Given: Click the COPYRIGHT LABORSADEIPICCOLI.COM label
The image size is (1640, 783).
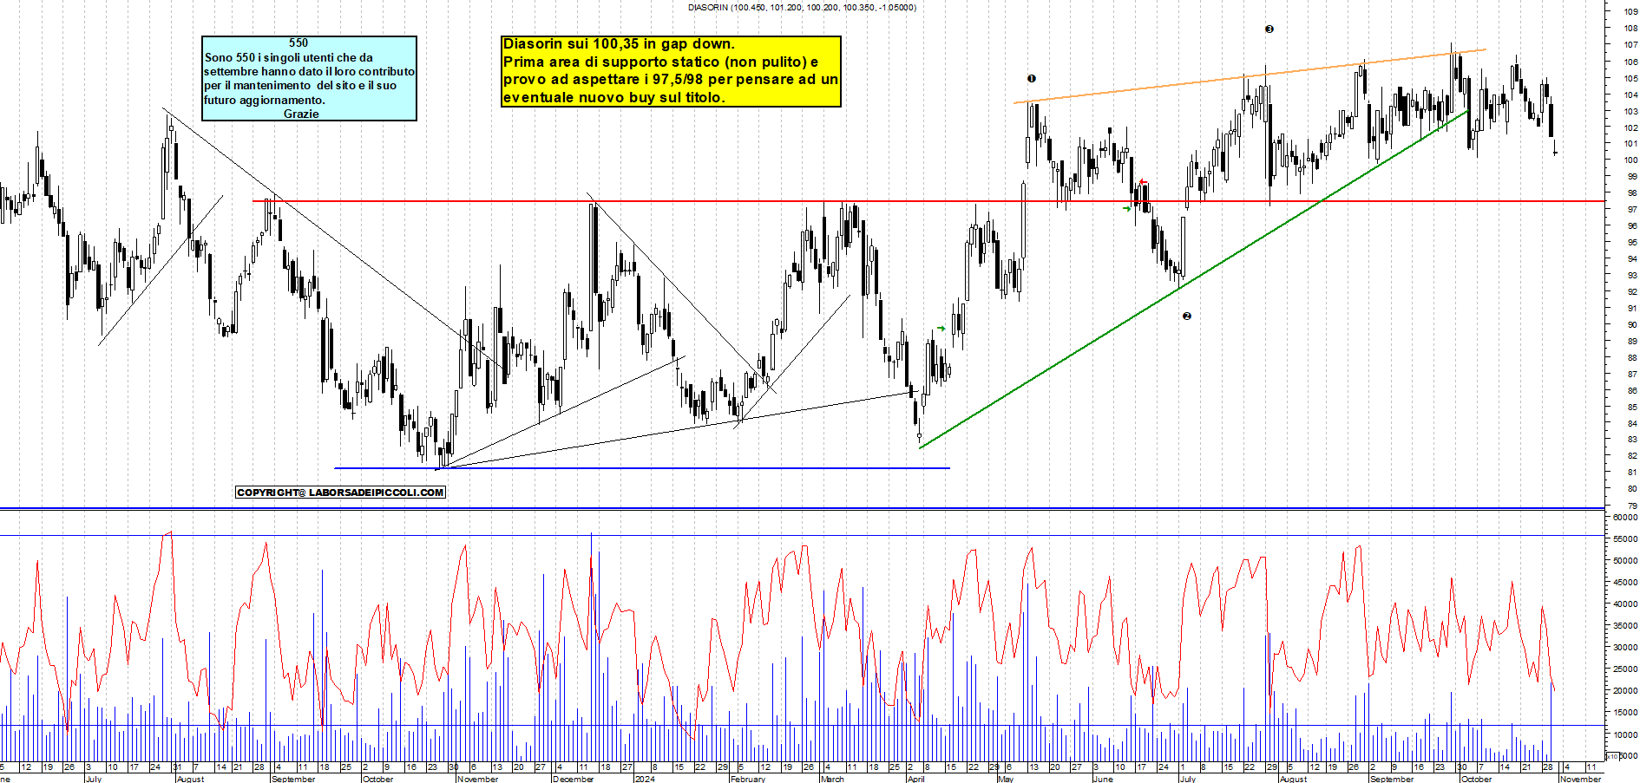Looking at the screenshot, I should pyautogui.click(x=340, y=493).
